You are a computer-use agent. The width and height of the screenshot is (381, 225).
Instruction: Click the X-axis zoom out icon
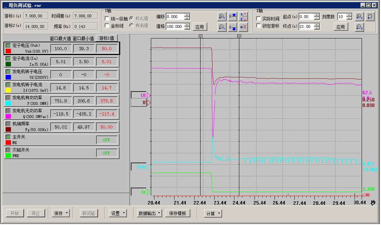point(359,27)
